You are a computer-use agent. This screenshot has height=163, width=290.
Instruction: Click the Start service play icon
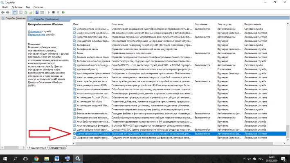[x=49, y=12]
